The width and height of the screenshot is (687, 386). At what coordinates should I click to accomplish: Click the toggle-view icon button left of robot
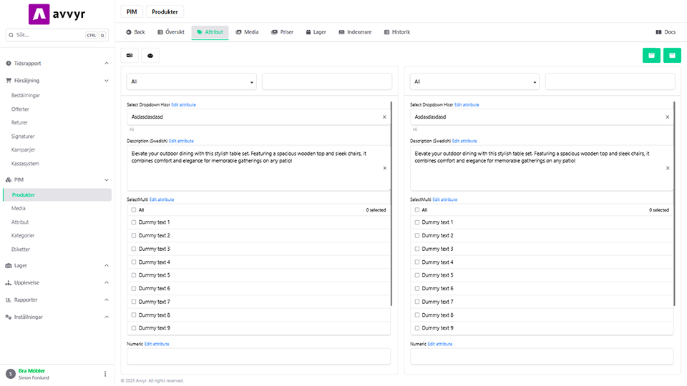pyautogui.click(x=130, y=55)
